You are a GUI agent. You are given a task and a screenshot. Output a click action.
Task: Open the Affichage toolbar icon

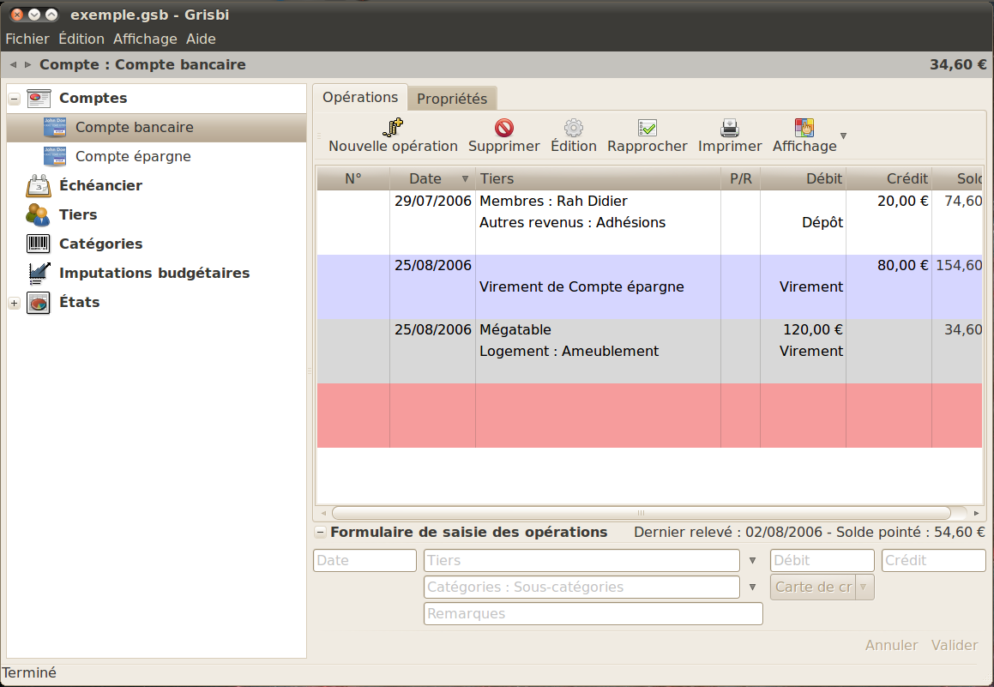click(x=804, y=128)
